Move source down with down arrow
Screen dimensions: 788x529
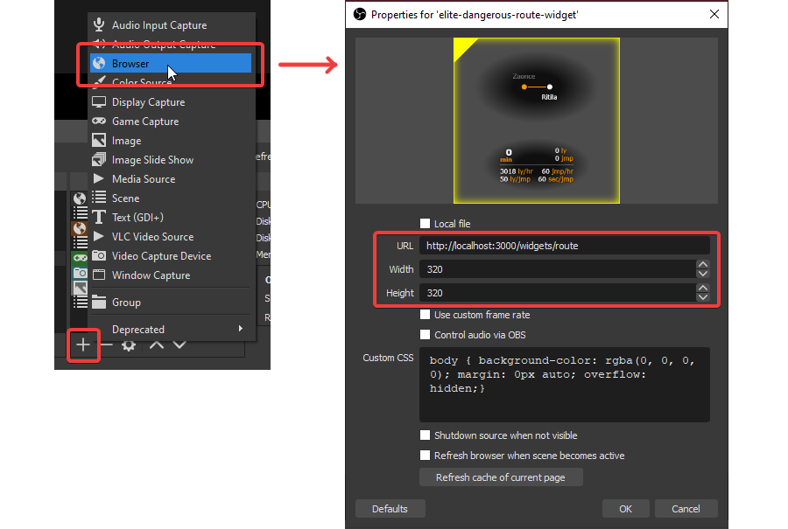[x=179, y=345]
